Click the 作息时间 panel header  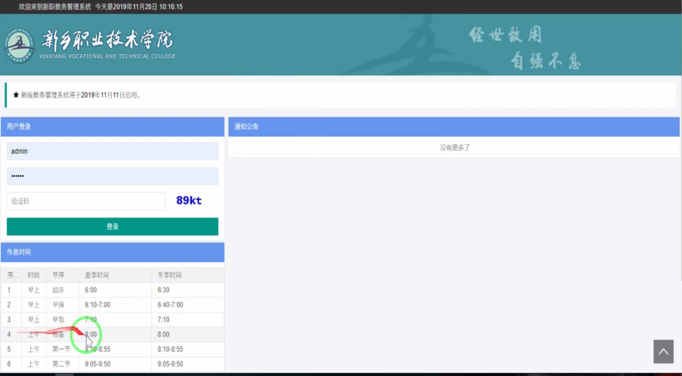coord(112,252)
